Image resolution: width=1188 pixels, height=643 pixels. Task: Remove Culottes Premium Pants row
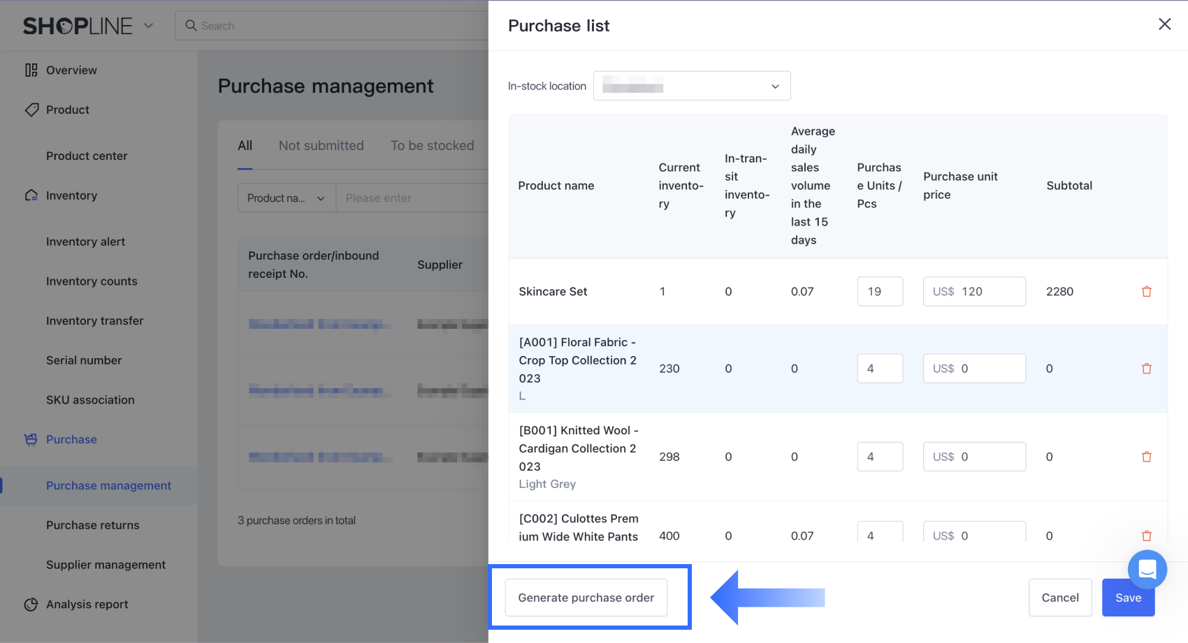[1146, 535]
